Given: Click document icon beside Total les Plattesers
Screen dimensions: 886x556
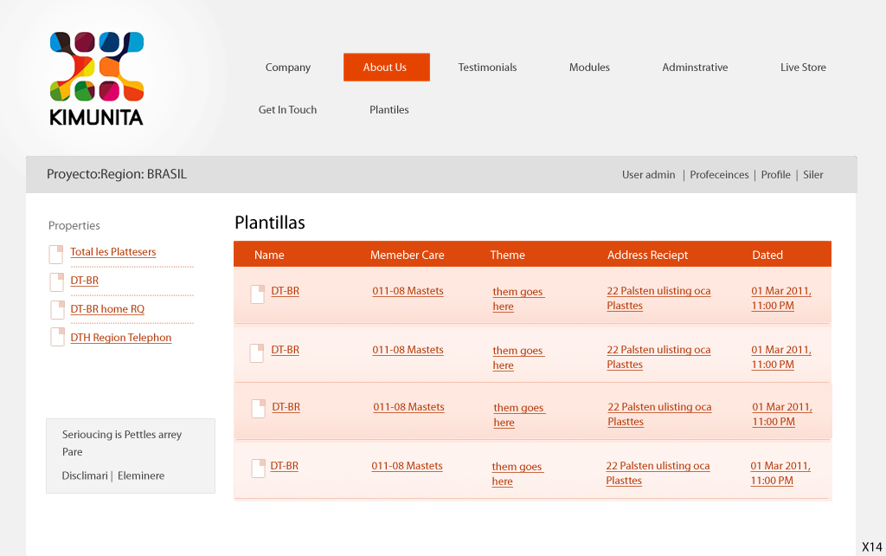Looking at the screenshot, I should [x=56, y=255].
